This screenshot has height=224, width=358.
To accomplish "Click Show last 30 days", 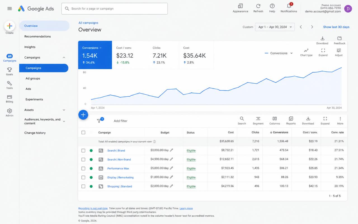I will (336, 27).
